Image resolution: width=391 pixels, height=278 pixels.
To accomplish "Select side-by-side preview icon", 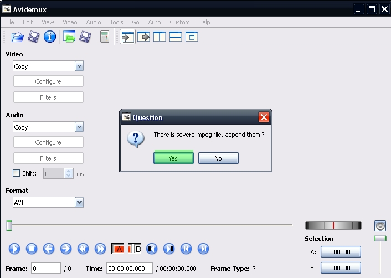I will pos(160,37).
